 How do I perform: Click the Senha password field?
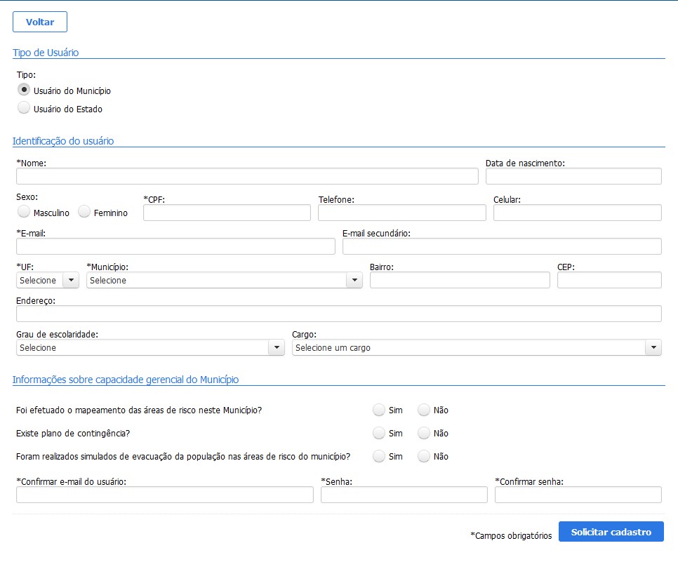pyautogui.click(x=404, y=495)
